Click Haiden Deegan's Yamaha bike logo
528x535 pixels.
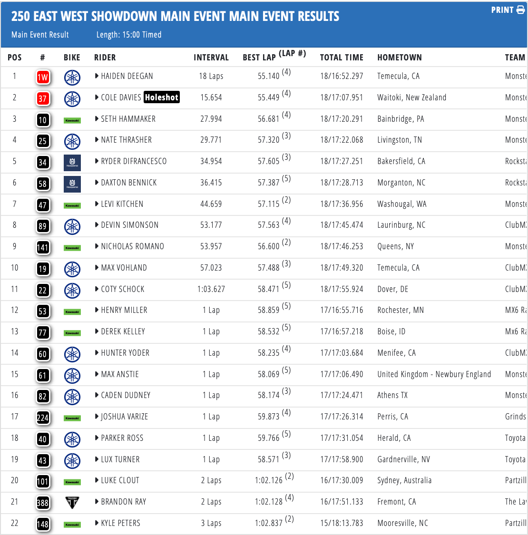(x=72, y=77)
